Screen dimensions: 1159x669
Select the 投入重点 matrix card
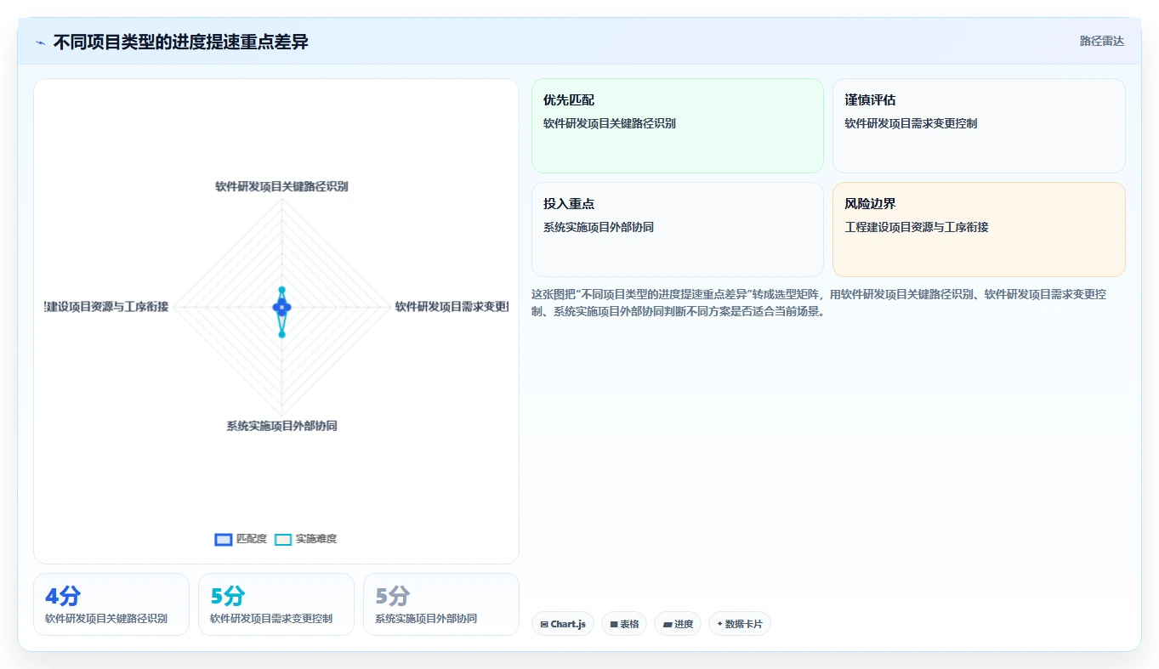(678, 230)
